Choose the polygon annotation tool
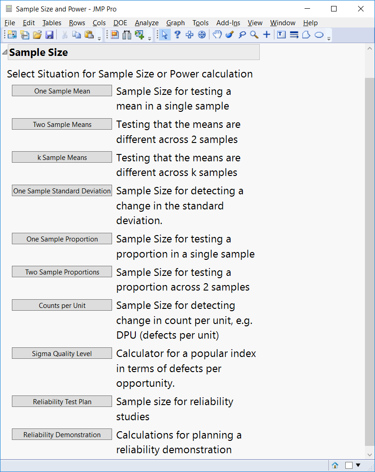Image resolution: width=375 pixels, height=472 pixels. point(305,34)
